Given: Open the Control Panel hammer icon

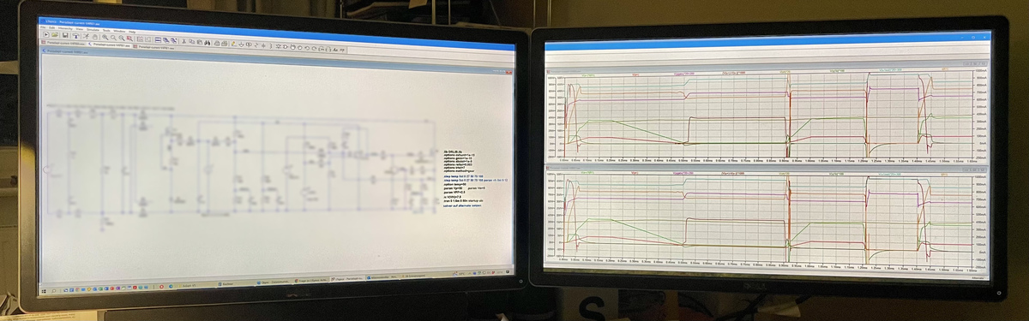Looking at the screenshot, I should 75,36.
